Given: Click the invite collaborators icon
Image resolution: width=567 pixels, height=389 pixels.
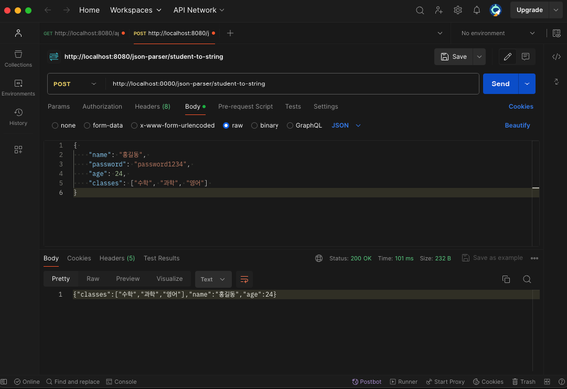Looking at the screenshot, I should 438,10.
